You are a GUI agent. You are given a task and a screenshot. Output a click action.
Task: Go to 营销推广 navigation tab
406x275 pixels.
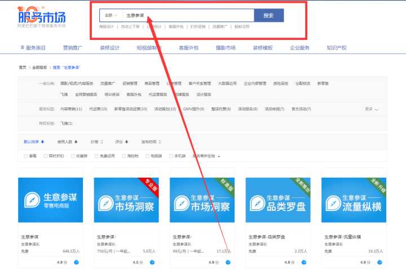tap(74, 48)
